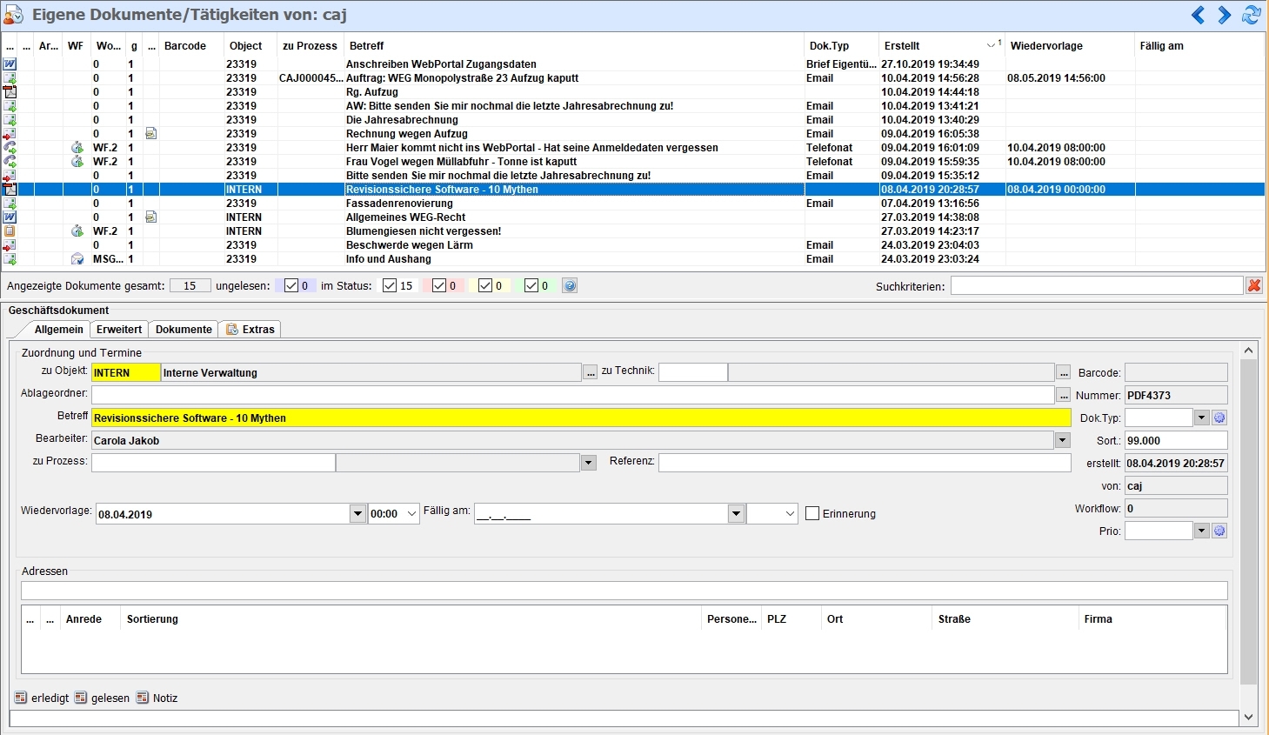The height and width of the screenshot is (735, 1269).
Task: Toggle the red status filter checkbox
Action: (439, 285)
